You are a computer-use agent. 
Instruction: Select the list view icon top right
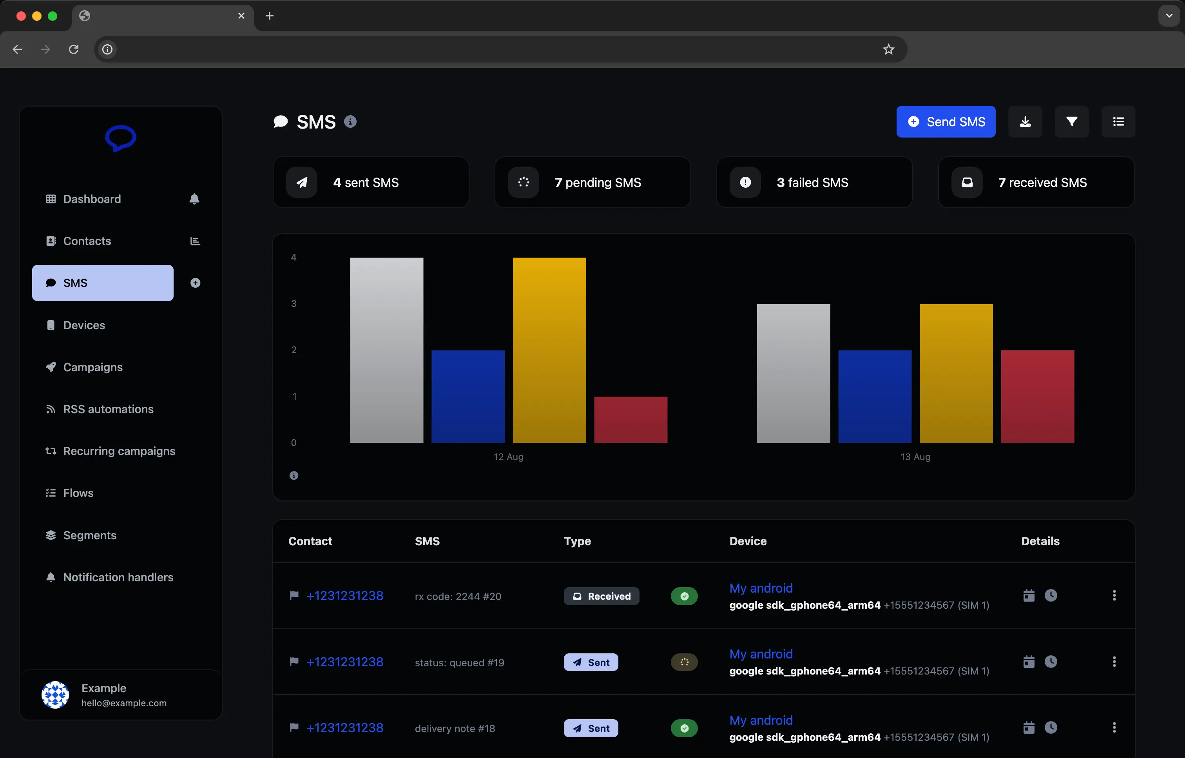tap(1118, 121)
